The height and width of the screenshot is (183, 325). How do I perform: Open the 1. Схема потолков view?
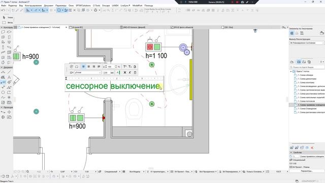pos(306,101)
